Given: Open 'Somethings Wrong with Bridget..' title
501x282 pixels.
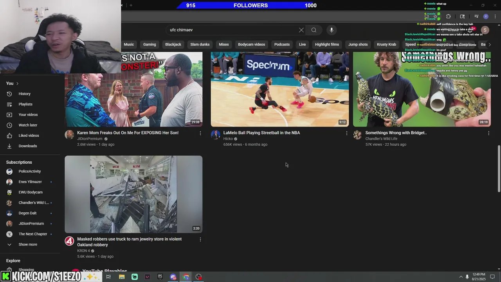Looking at the screenshot, I should pyautogui.click(x=396, y=133).
